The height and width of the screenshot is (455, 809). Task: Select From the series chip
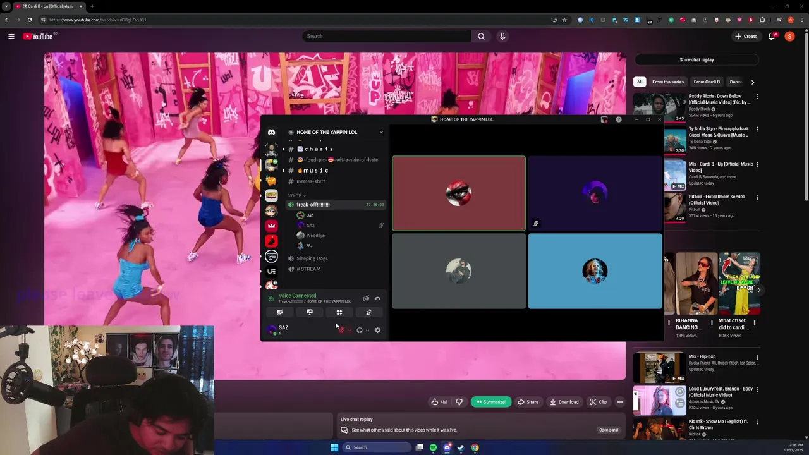[668, 82]
